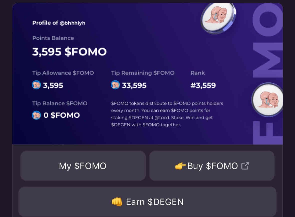The image size is (295, 217).
Task: Open the My $FOMO button
Action: coord(83,166)
